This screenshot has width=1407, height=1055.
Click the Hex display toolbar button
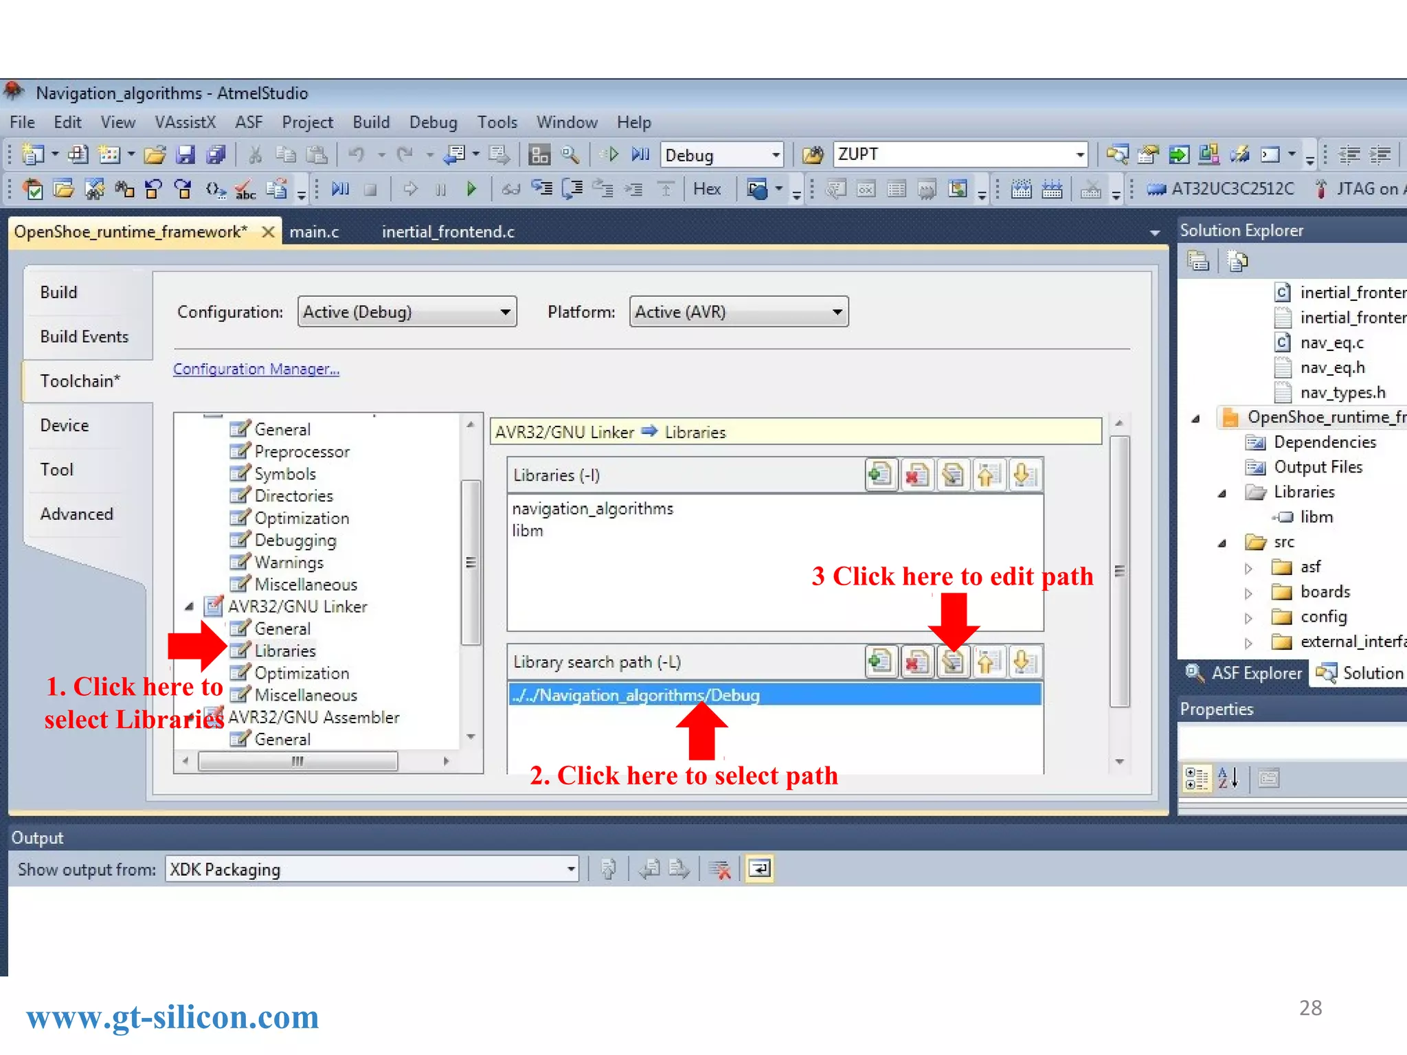tap(707, 189)
